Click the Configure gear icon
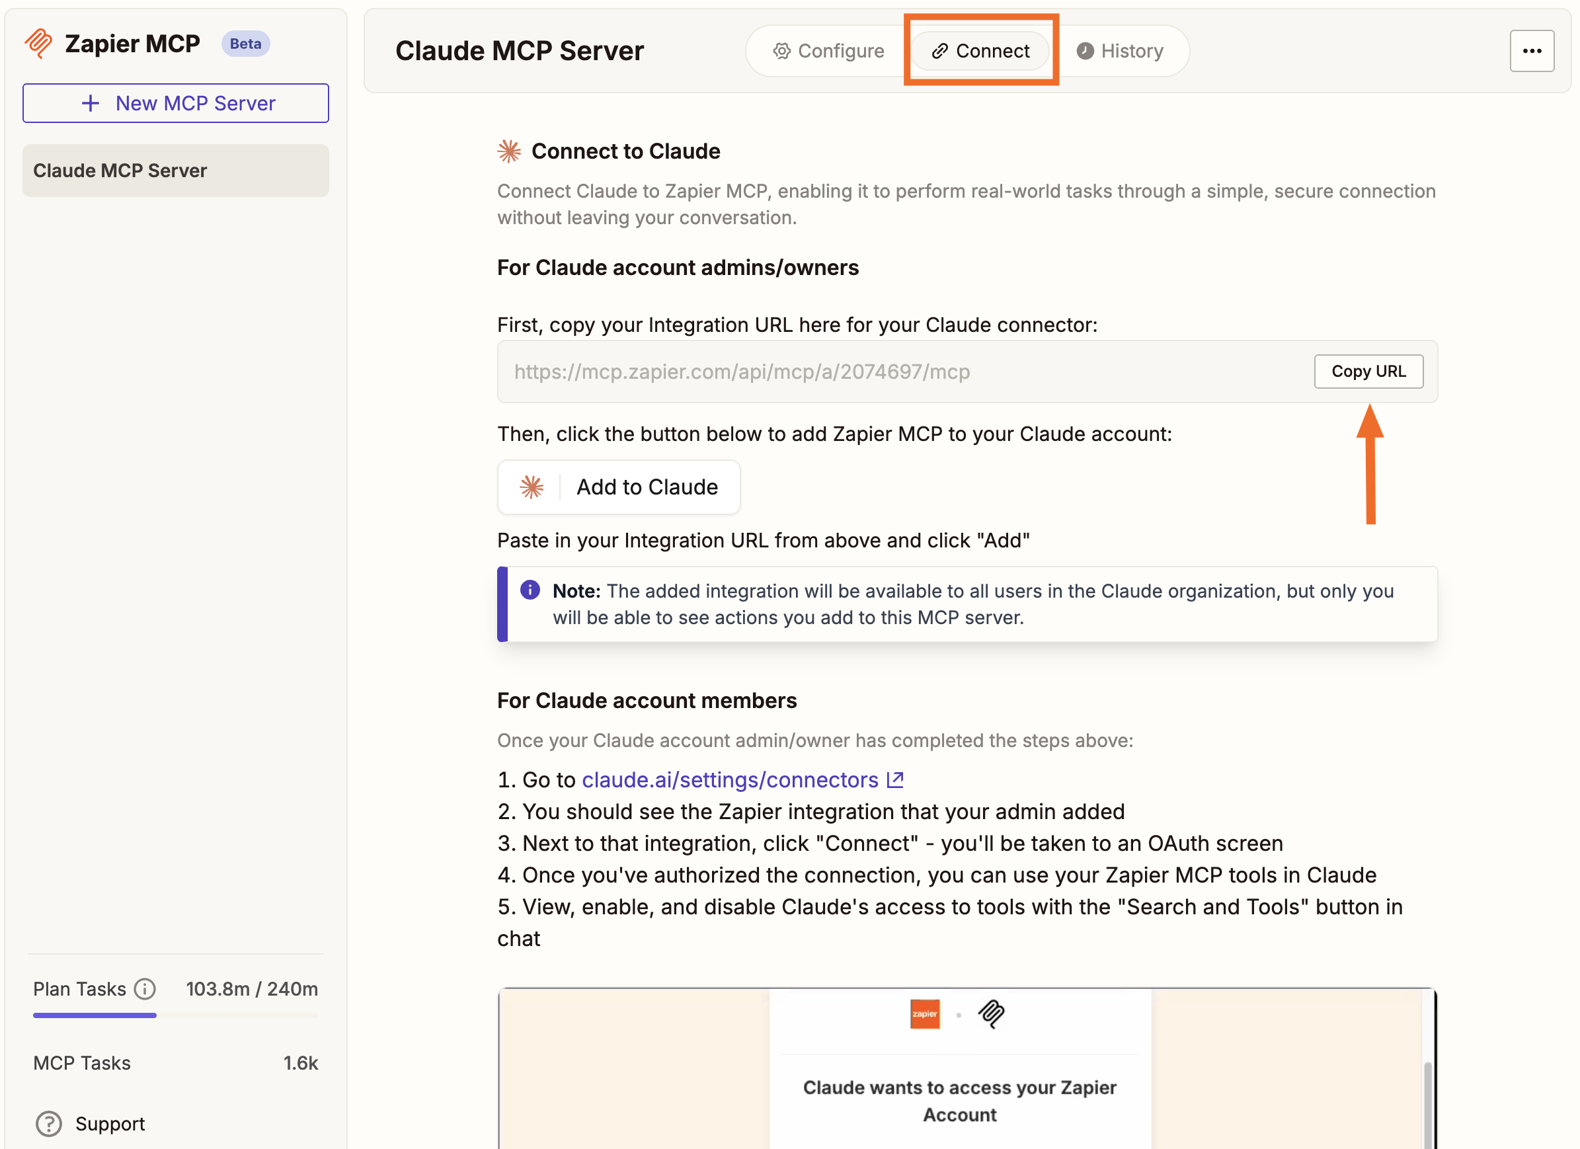This screenshot has height=1149, width=1580. click(781, 51)
